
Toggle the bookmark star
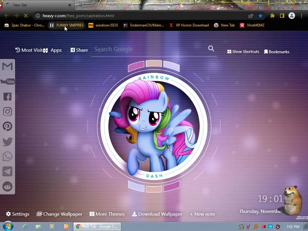click(x=260, y=16)
